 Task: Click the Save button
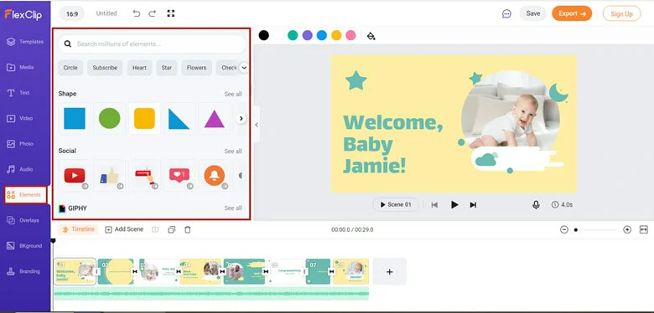pyautogui.click(x=533, y=13)
